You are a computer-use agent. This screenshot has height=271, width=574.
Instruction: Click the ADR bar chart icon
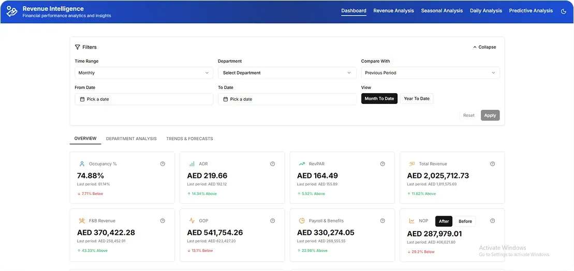pyautogui.click(x=192, y=164)
